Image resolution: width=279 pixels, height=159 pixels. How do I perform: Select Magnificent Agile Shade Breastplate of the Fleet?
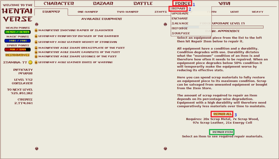[x=81, y=48]
